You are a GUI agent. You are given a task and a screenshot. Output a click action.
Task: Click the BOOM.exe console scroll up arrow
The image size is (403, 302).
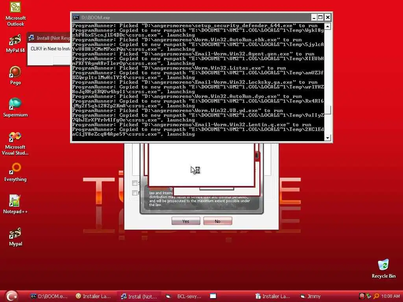point(327,26)
